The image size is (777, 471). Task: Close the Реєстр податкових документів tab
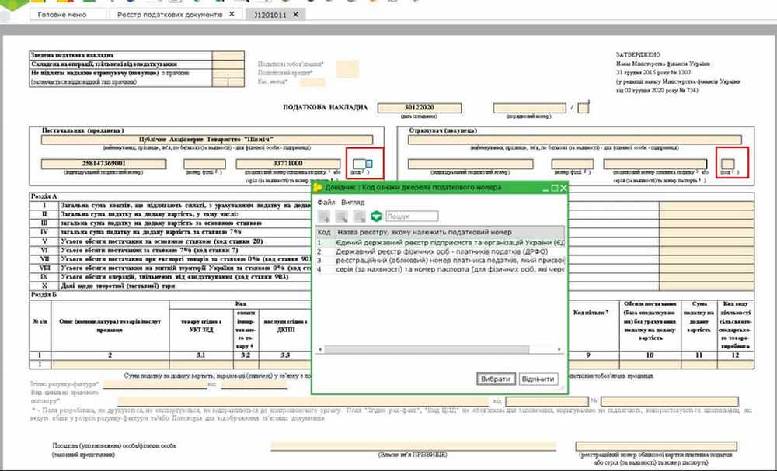[230, 15]
